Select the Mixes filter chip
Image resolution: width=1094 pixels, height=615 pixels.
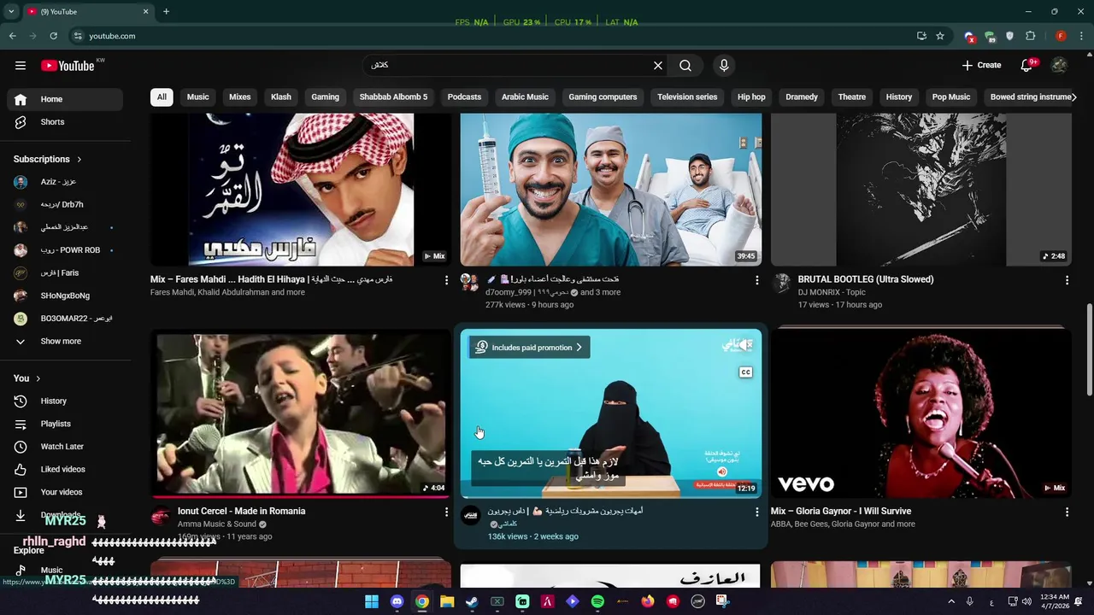click(240, 97)
